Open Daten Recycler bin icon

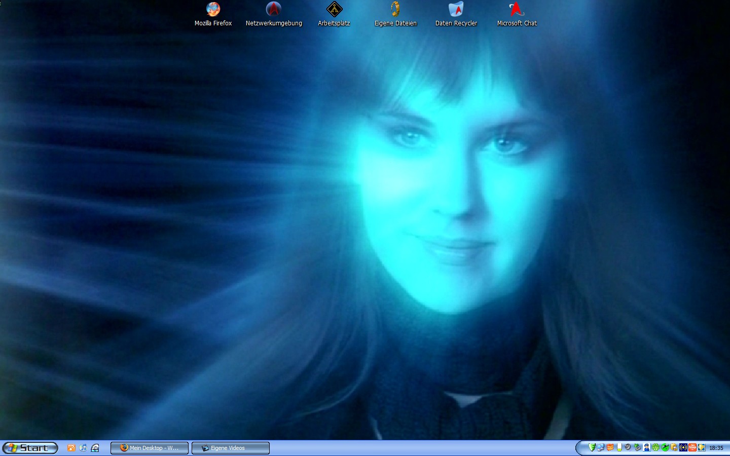pos(456,10)
